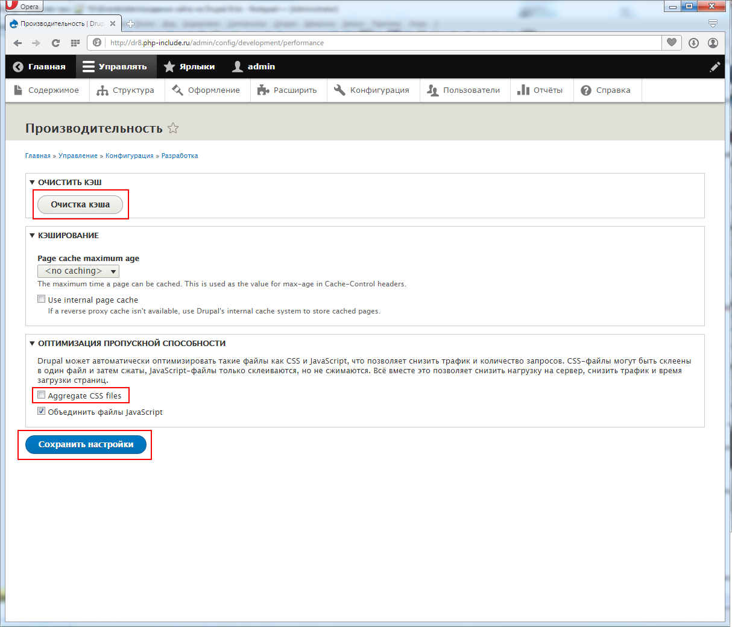The height and width of the screenshot is (627, 732).
Task: Open the Пользователи section
Action: pyautogui.click(x=464, y=90)
